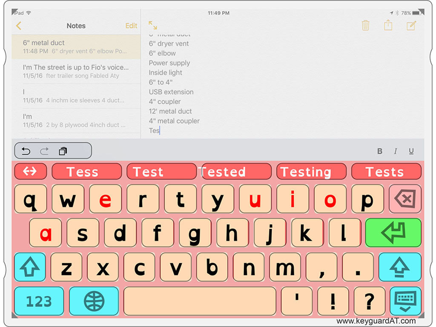Compose a new note
The image size is (436, 327).
pos(411,26)
